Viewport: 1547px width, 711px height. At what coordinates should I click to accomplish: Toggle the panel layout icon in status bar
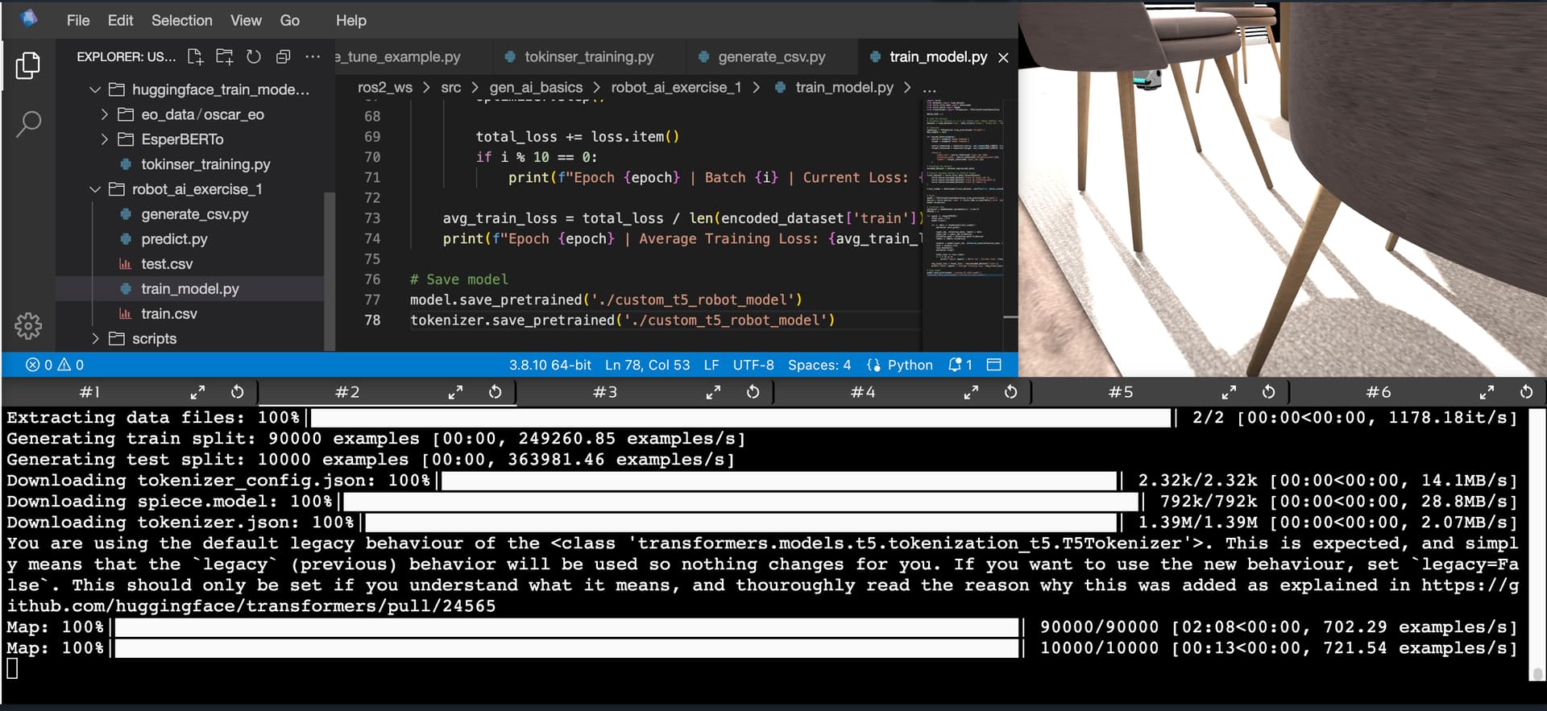[994, 365]
